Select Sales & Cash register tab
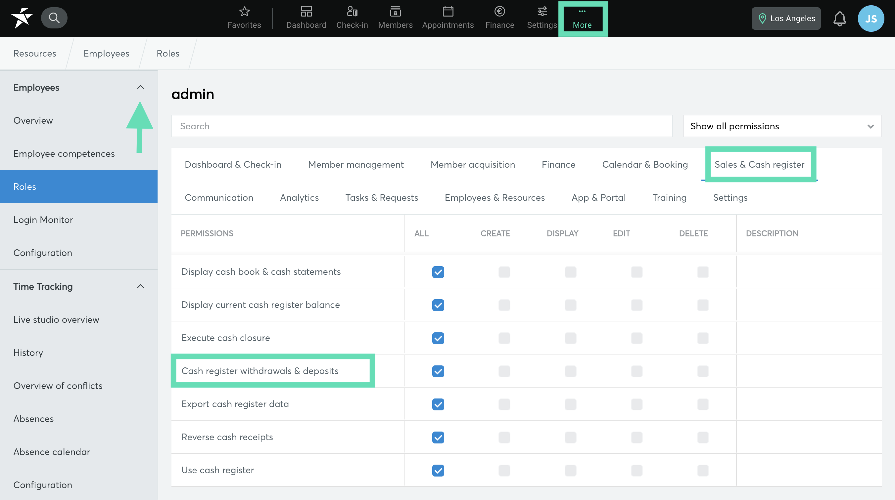The width and height of the screenshot is (895, 500). [759, 164]
